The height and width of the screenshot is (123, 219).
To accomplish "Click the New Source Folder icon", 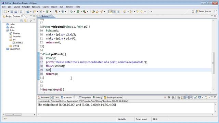I will pos(34,12).
